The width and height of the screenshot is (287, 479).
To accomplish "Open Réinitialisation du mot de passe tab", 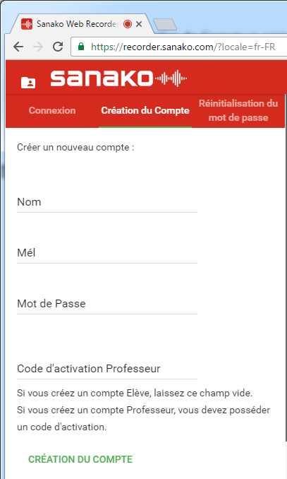I will point(238,110).
